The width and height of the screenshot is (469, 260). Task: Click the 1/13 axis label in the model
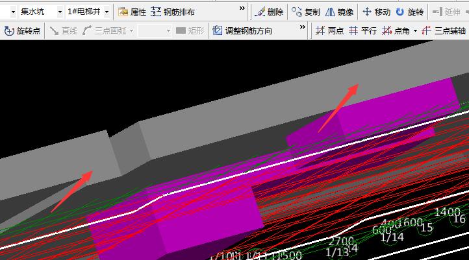(336, 252)
